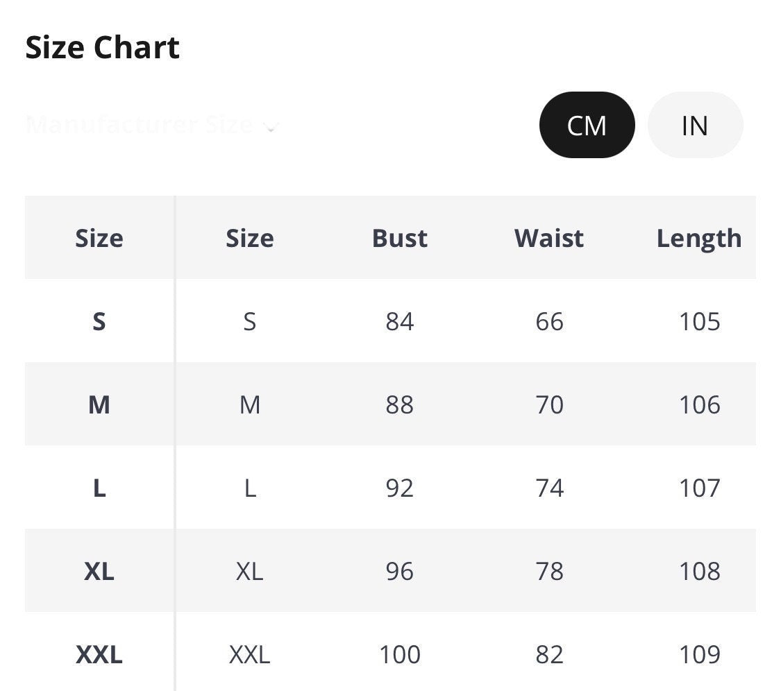The image size is (781, 691).
Task: Select the CM unit toggle
Action: [587, 125]
